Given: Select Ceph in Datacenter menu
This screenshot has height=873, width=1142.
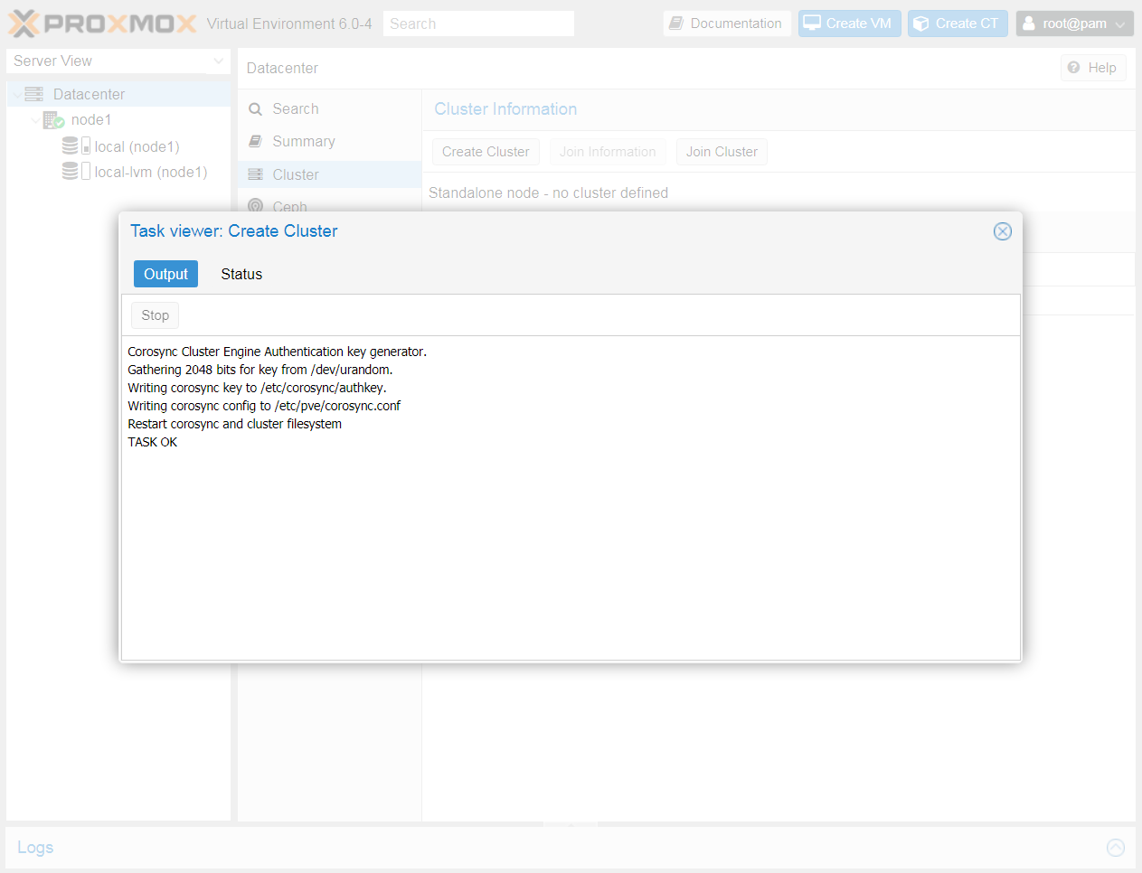Looking at the screenshot, I should tap(329, 204).
